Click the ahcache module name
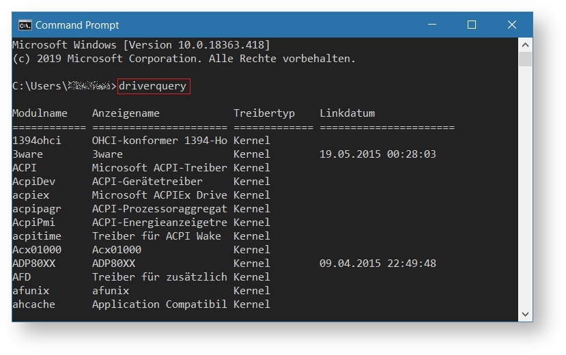Screen dimensions: 566x355 tap(33, 304)
